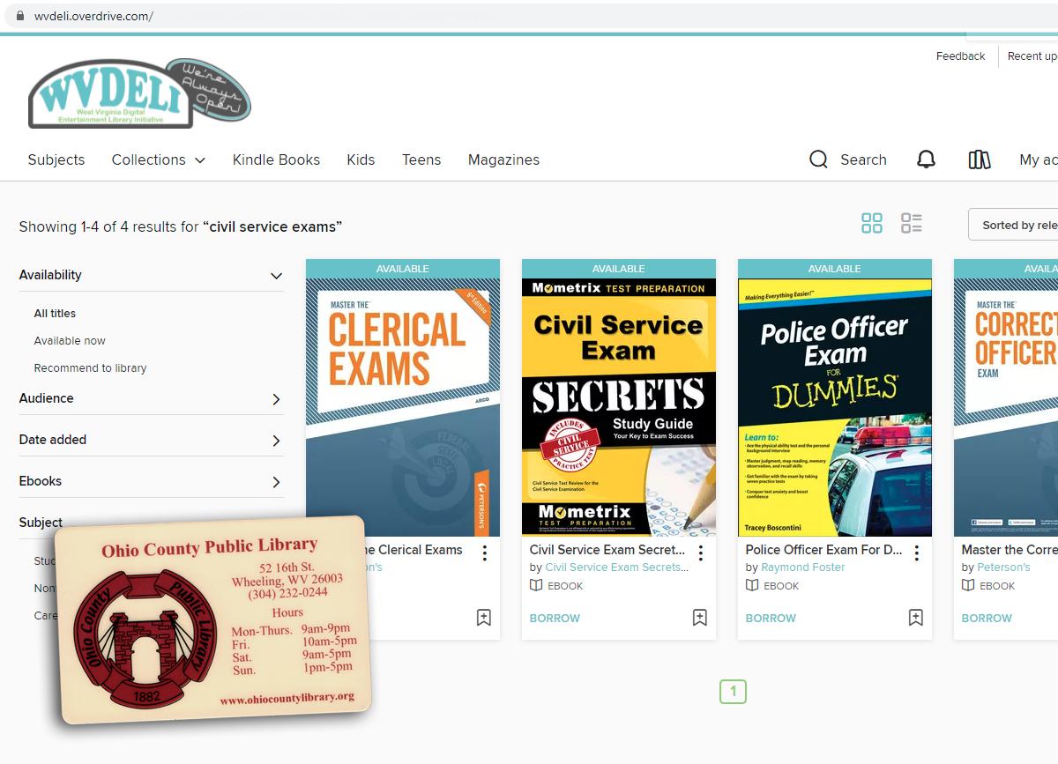This screenshot has width=1058, height=764.
Task: Click the Recent updates link
Action: (1032, 56)
